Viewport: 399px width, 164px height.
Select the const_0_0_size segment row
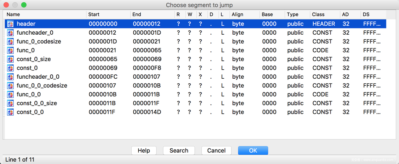click(x=37, y=103)
